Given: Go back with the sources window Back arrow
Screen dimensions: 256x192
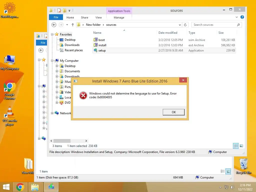Looking at the screenshot, I should click(x=54, y=25).
